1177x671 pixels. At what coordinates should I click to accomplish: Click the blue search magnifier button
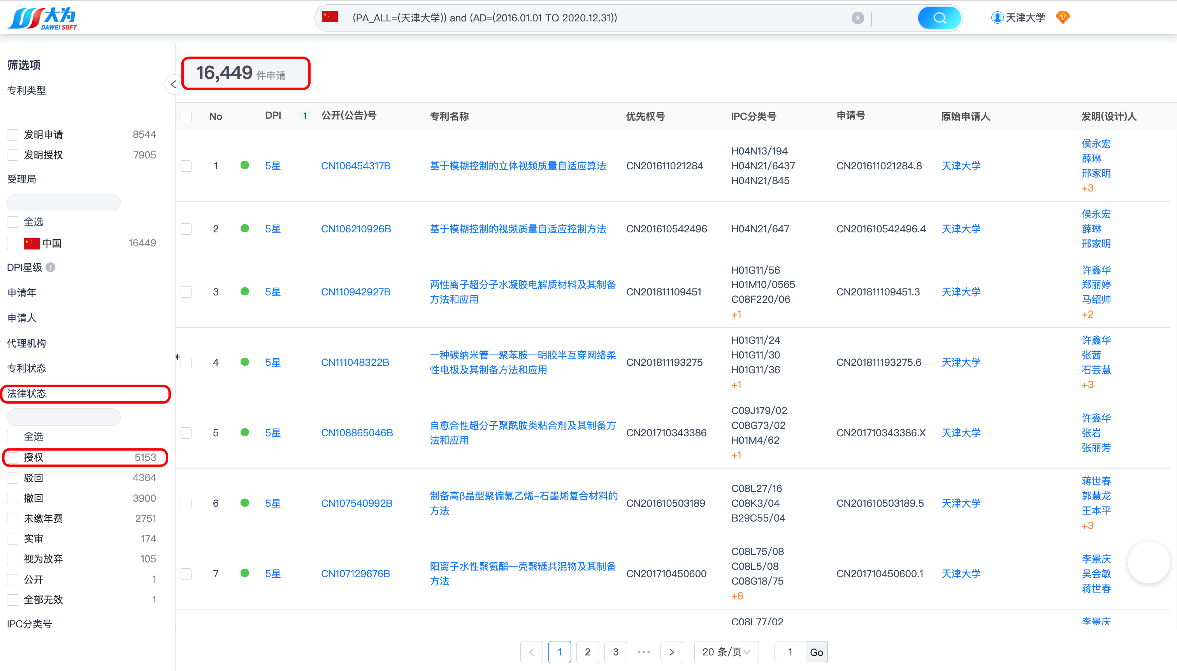(939, 18)
